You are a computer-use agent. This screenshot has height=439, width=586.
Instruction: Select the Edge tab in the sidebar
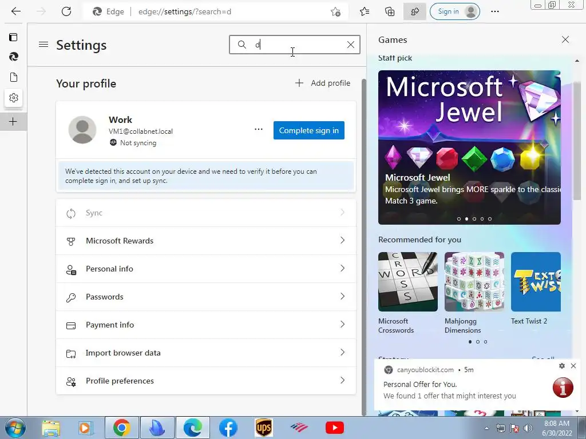[14, 57]
